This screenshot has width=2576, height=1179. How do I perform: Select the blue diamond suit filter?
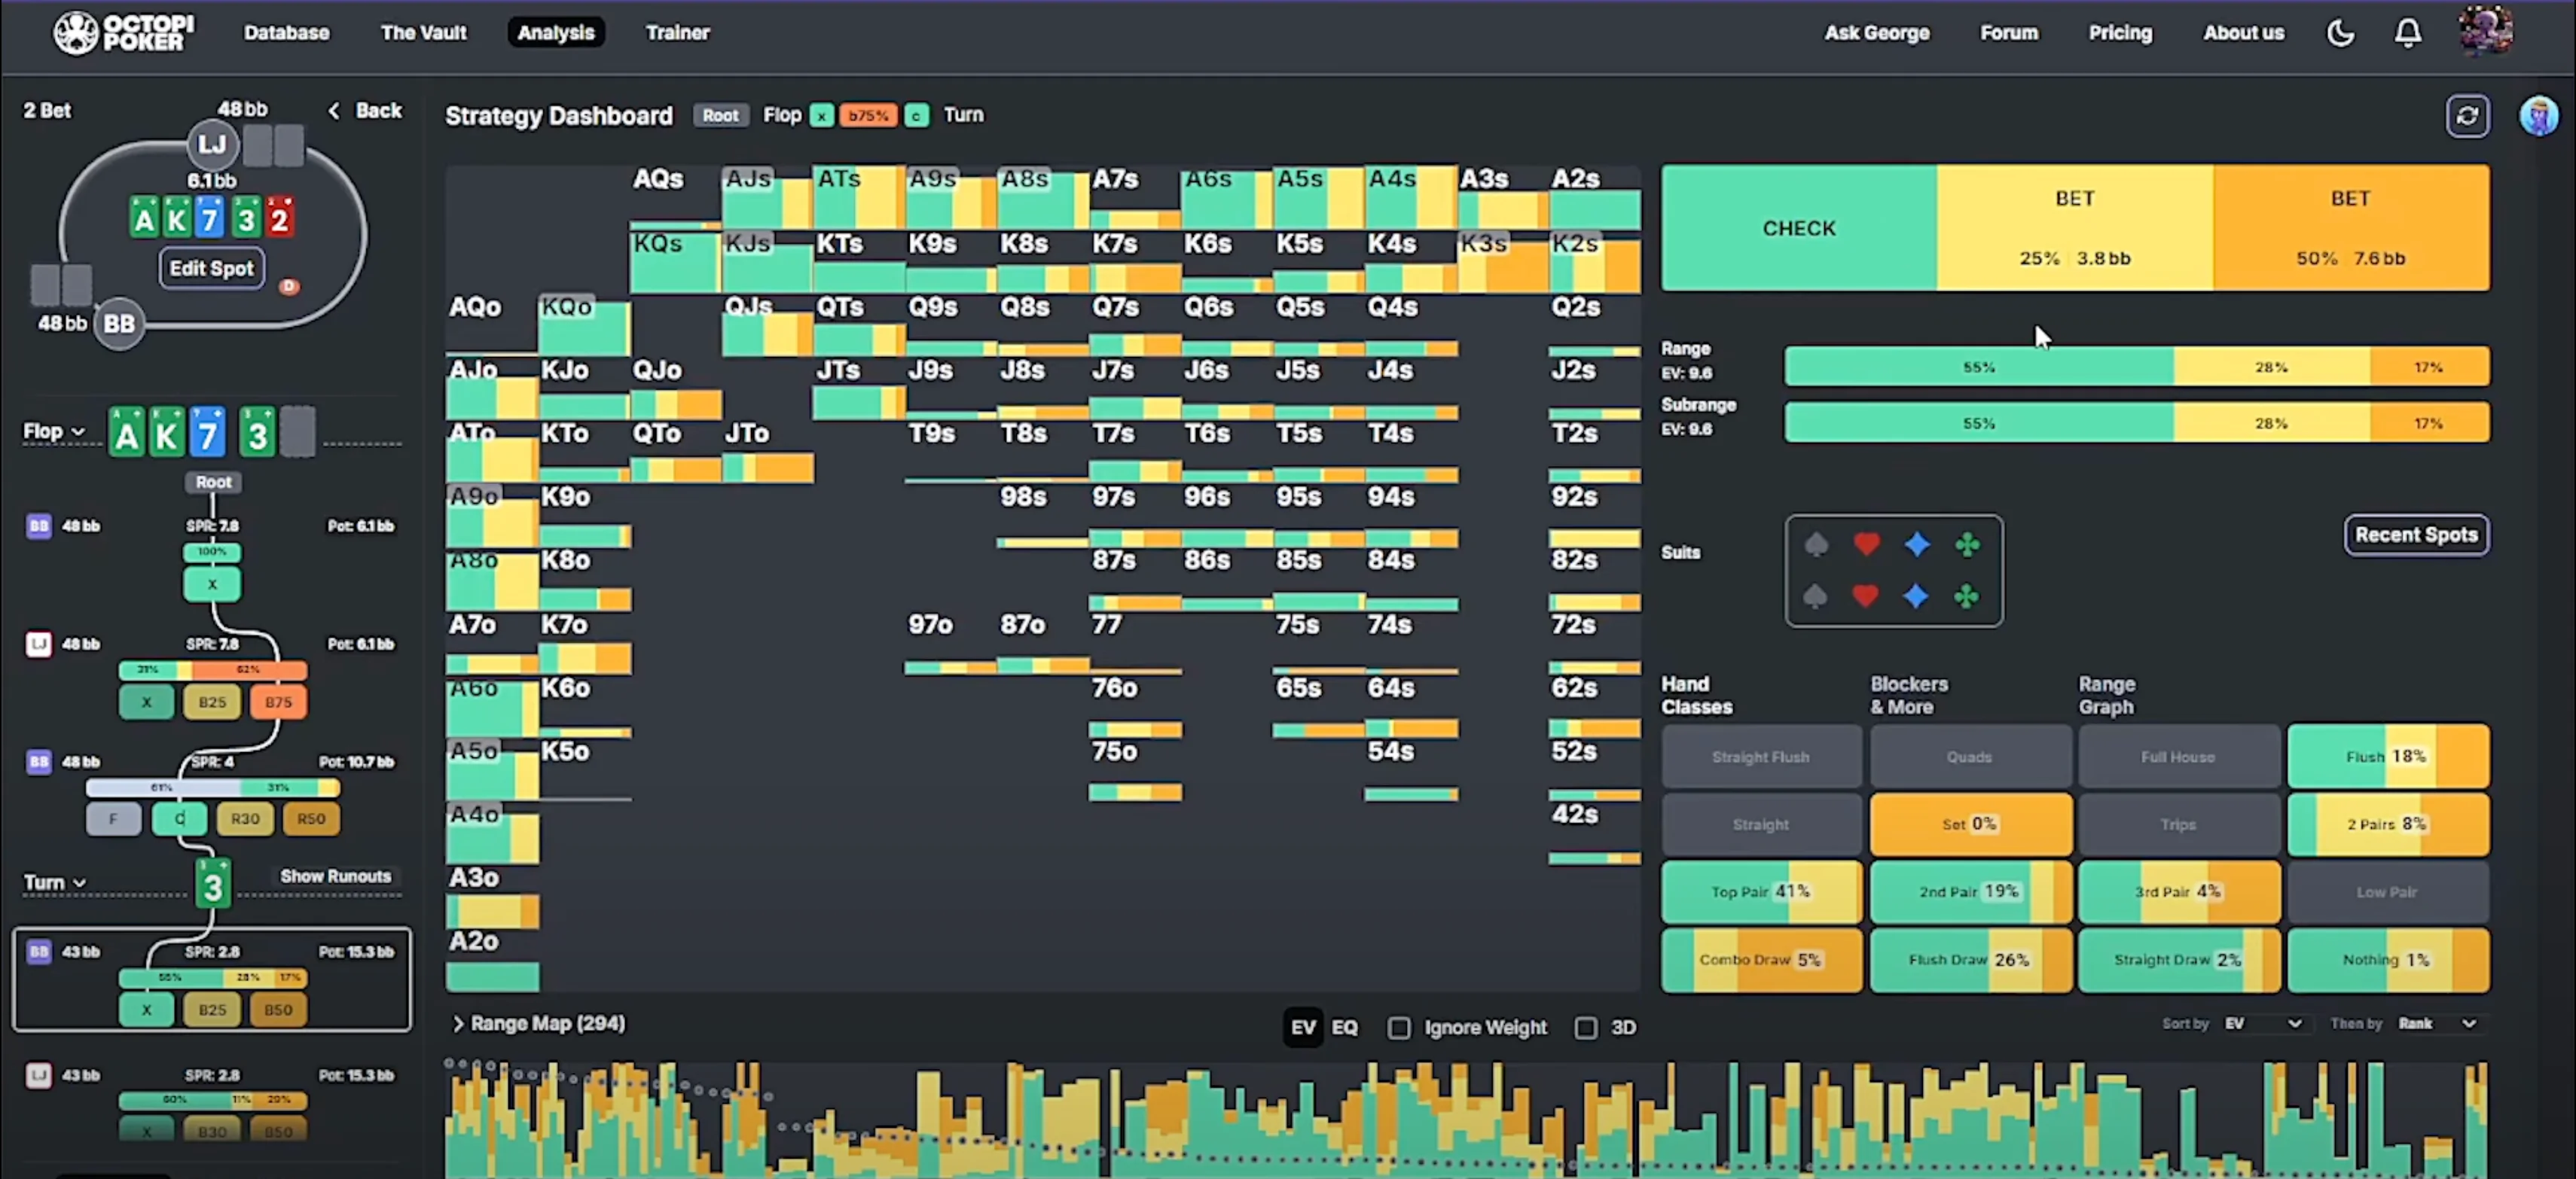point(1916,544)
